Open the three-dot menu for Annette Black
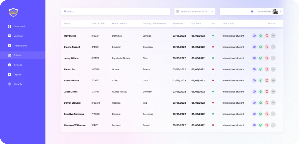Viewport: 299px width, 144px height. point(273,81)
